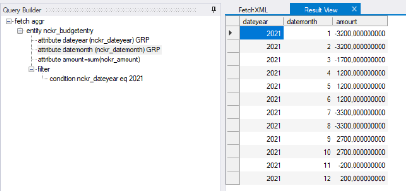Viewport: 406px width, 191px height.
Task: Click datemonth cell with value 12
Action: 308,179
